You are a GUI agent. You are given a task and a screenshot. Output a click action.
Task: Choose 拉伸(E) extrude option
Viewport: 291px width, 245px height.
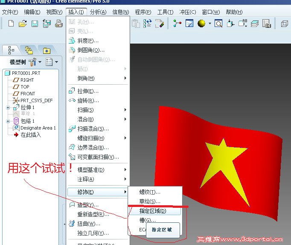point(98,91)
